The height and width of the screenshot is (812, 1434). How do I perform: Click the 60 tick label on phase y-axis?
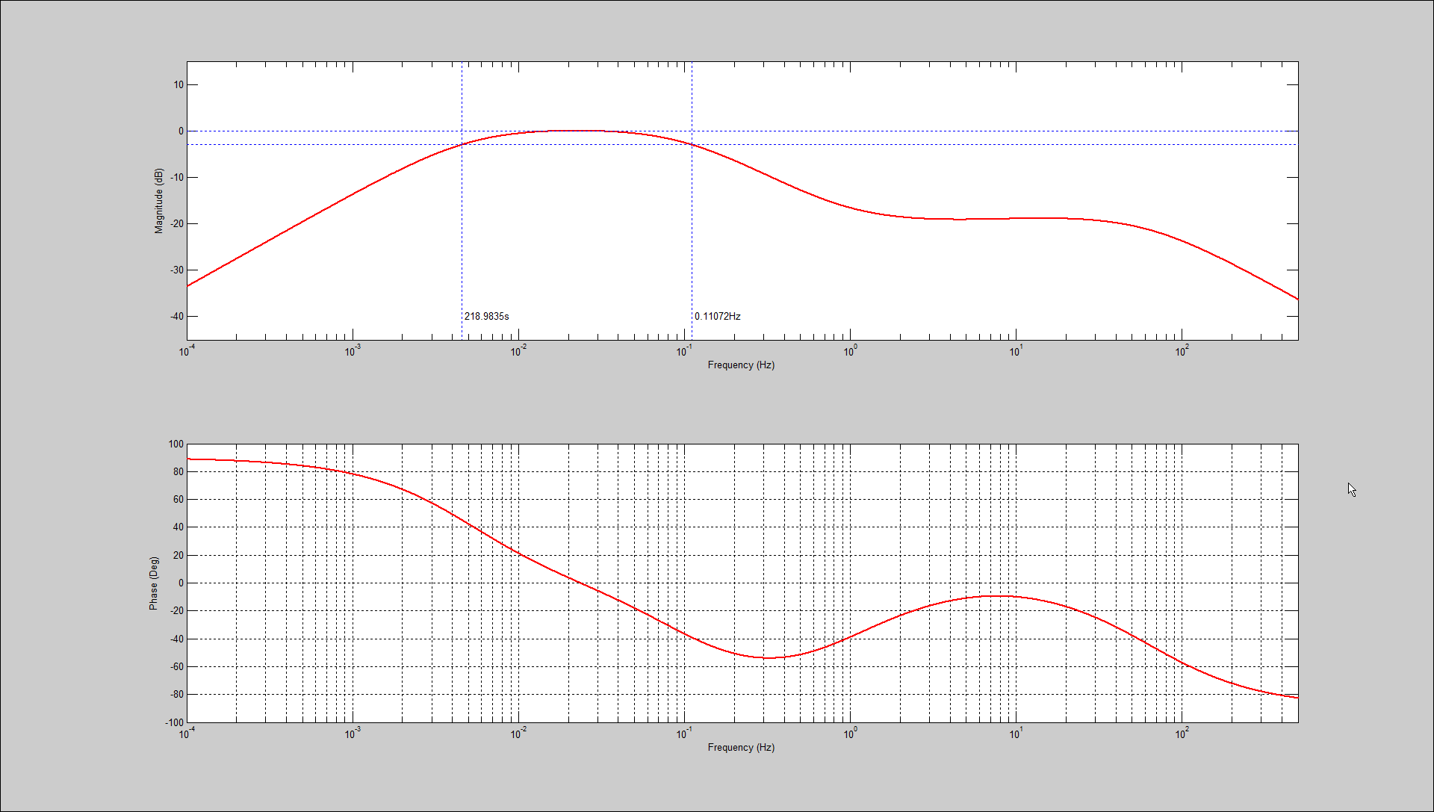click(x=179, y=499)
